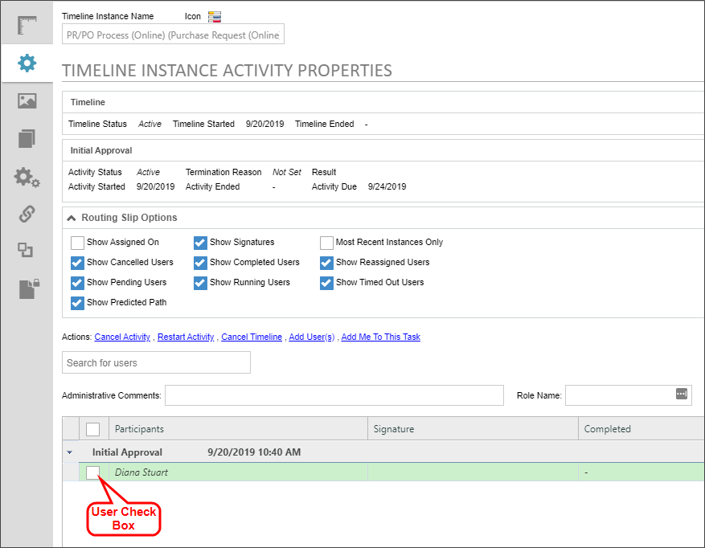Tick Most Recent Instances Only
The width and height of the screenshot is (705, 548).
coord(326,243)
